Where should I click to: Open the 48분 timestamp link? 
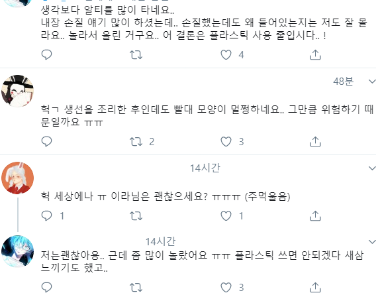[x=343, y=82]
